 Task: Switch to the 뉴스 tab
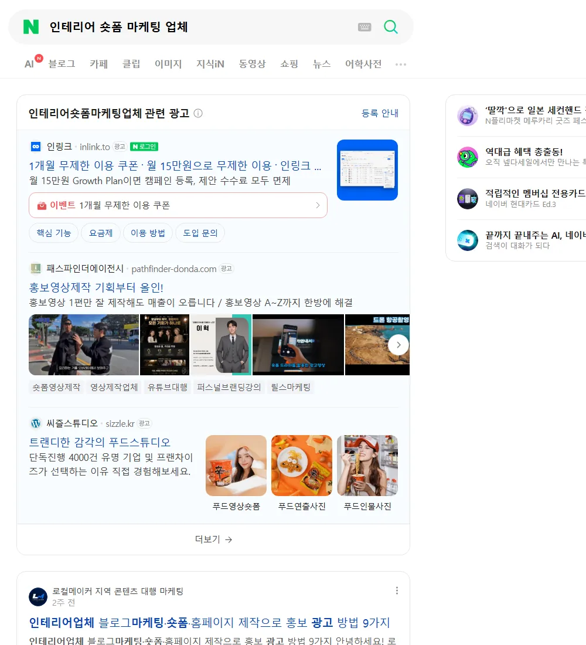(322, 64)
